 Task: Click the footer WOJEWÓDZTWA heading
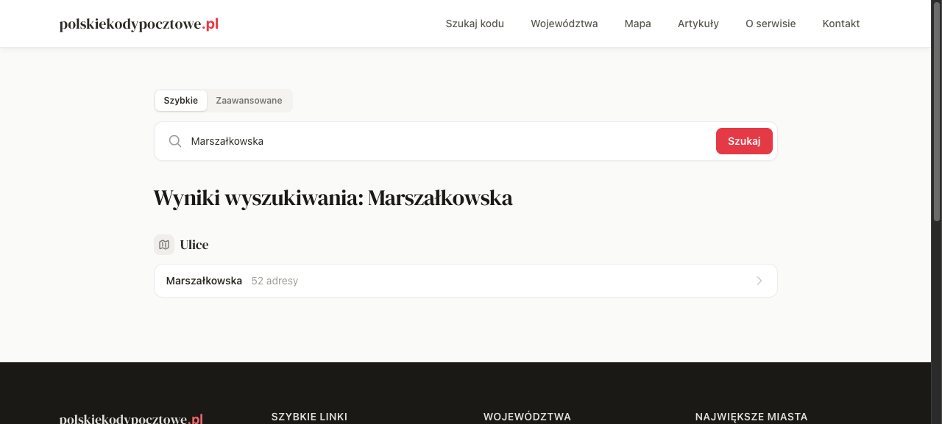point(527,417)
